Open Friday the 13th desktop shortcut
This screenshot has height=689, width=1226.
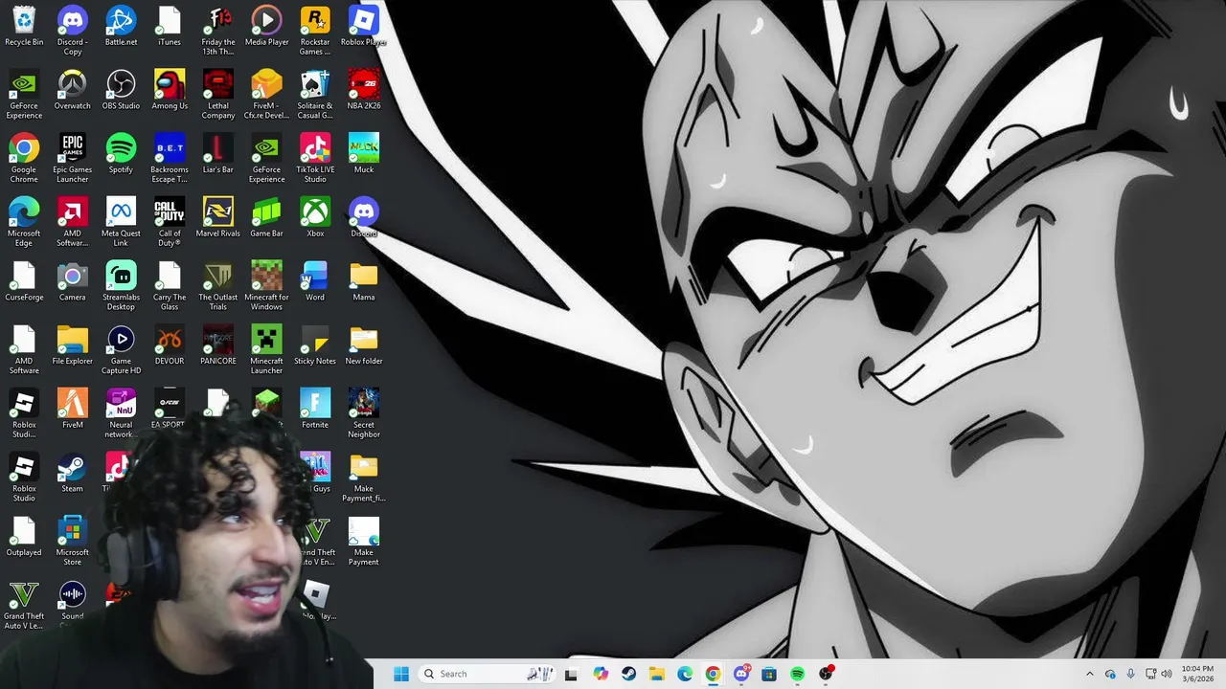coord(218,31)
